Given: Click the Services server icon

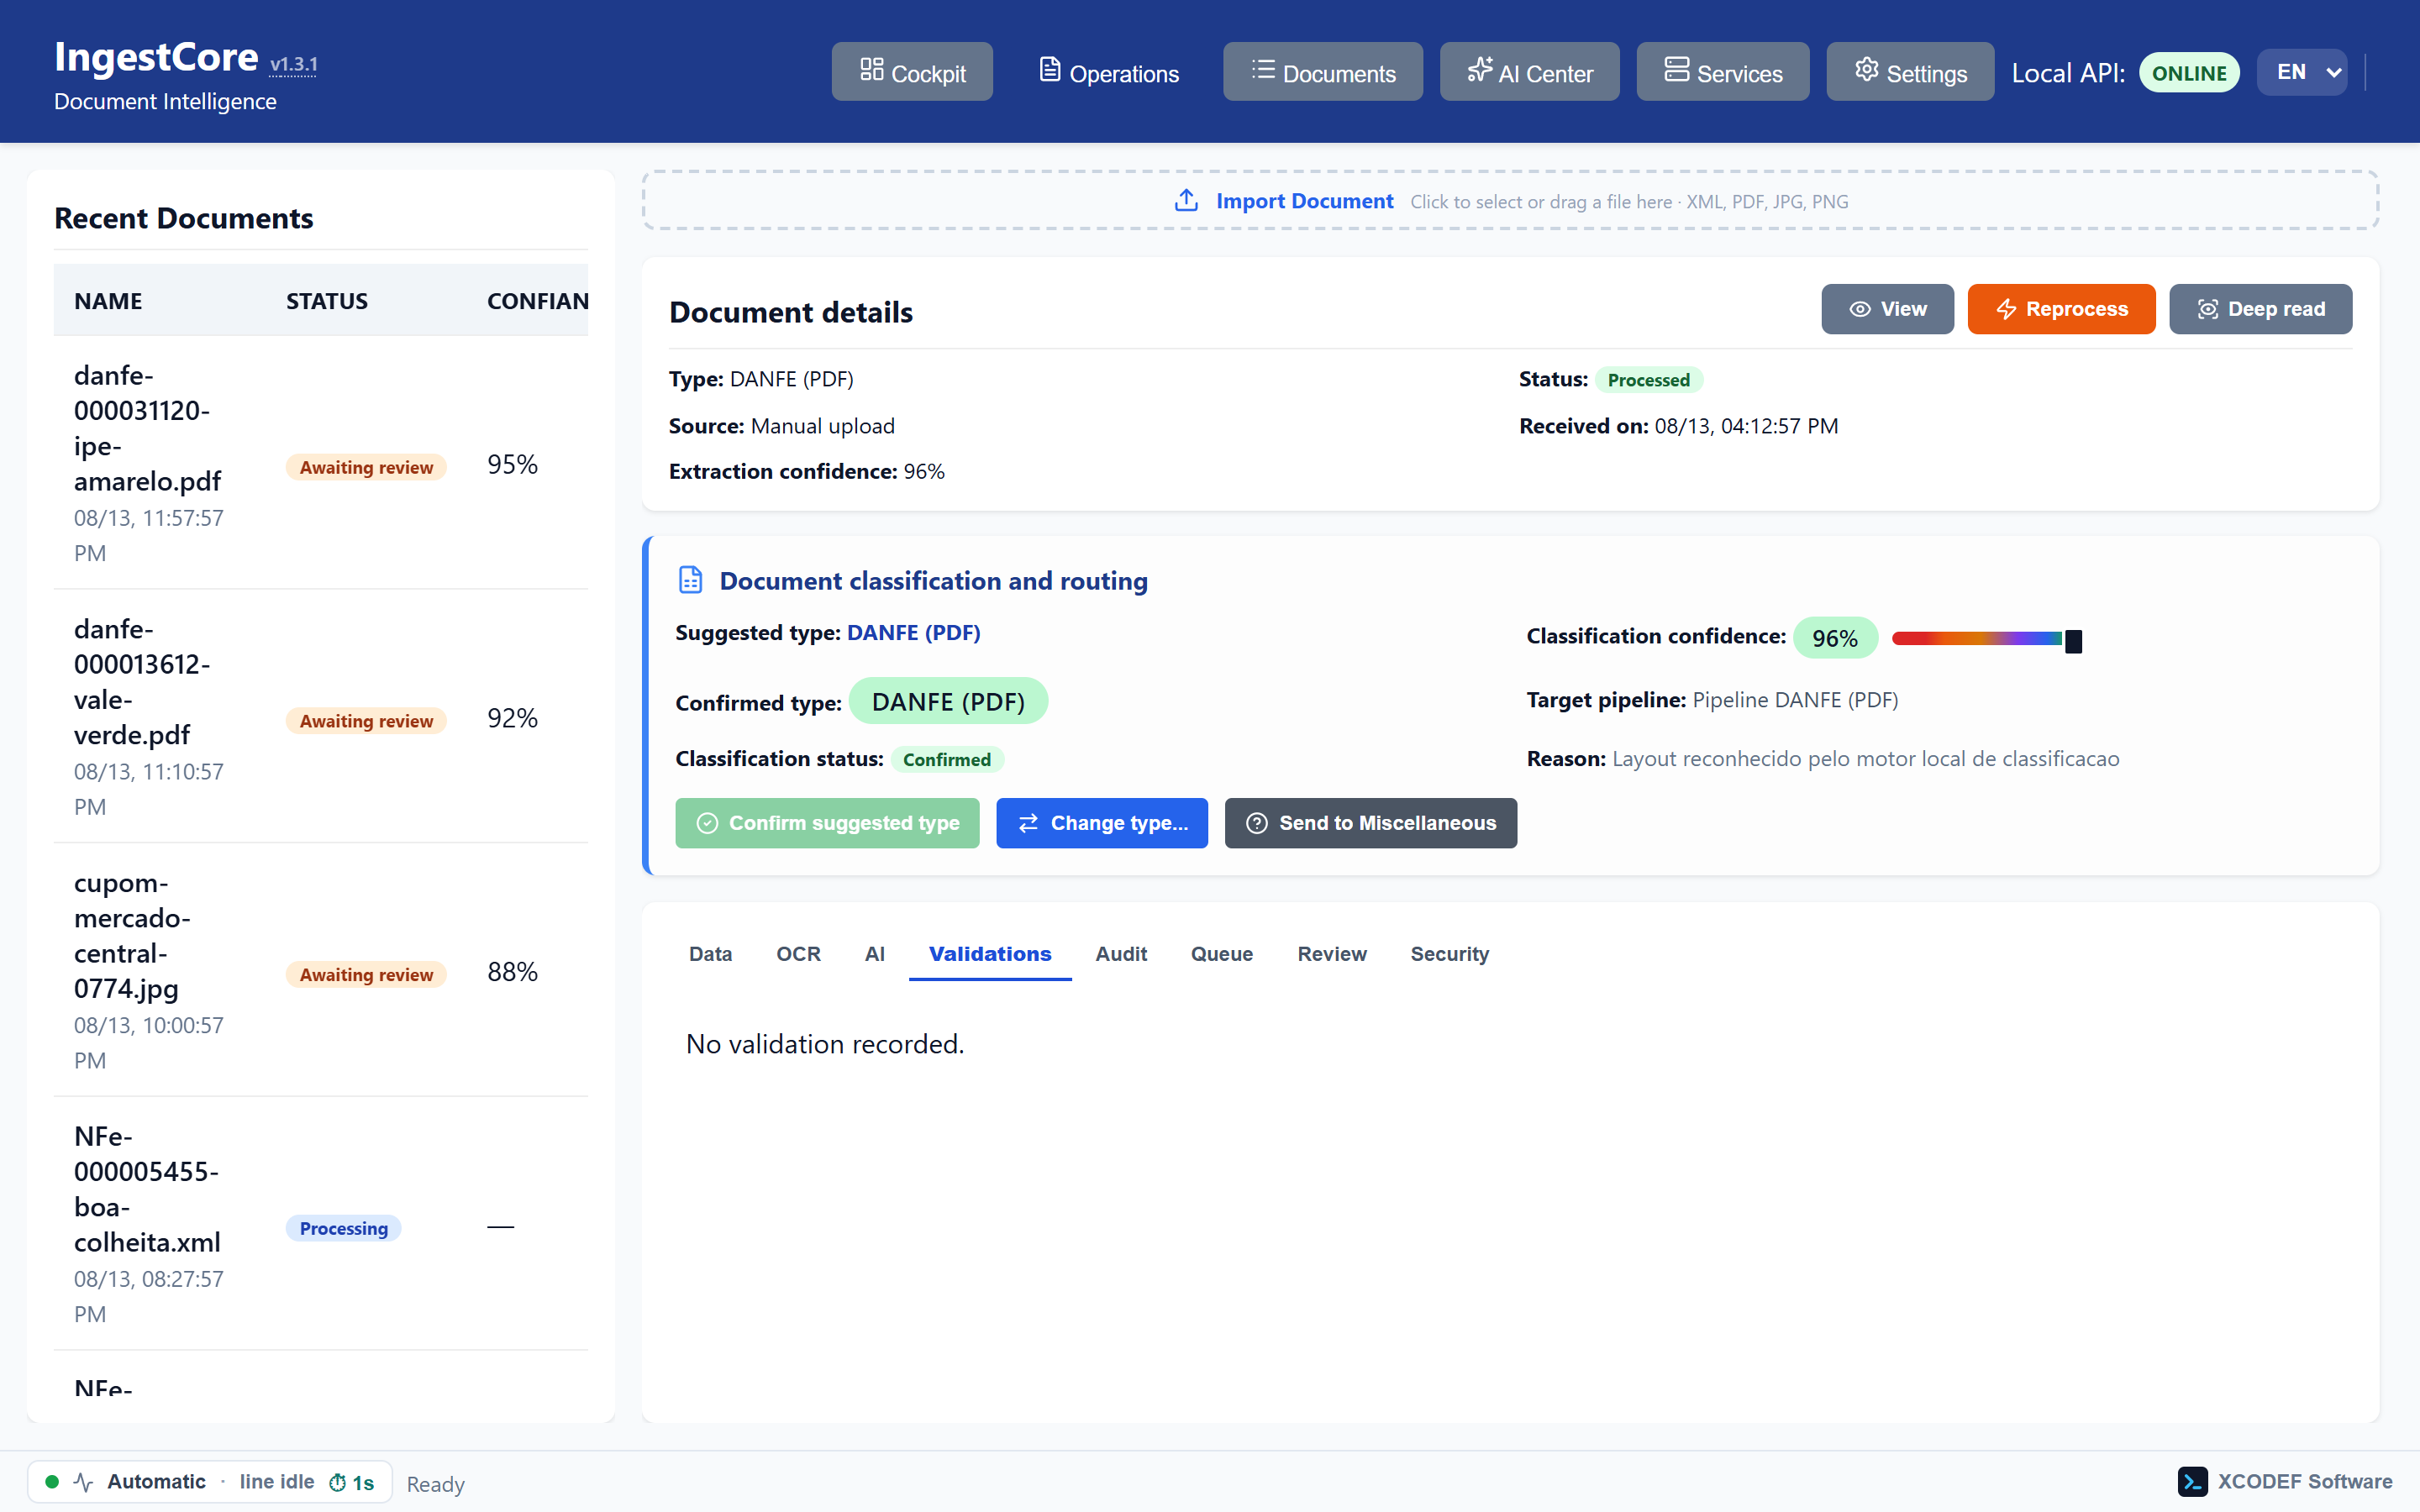Looking at the screenshot, I should pos(1676,69).
